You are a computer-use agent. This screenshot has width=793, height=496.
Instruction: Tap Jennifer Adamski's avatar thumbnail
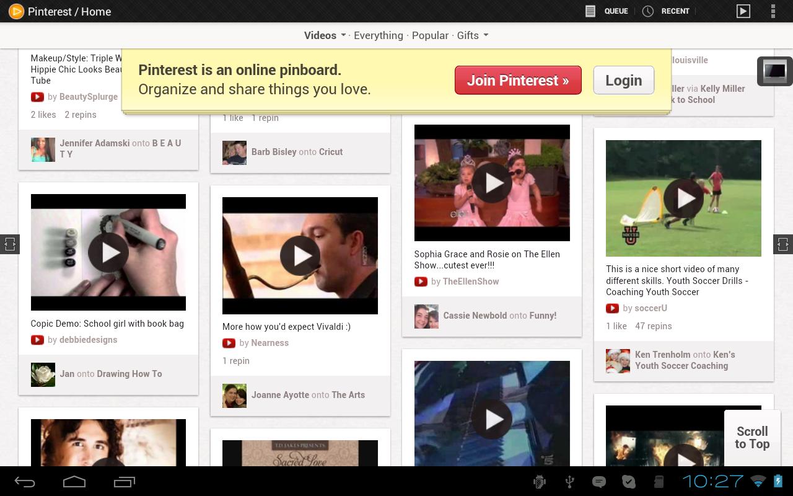(43, 149)
